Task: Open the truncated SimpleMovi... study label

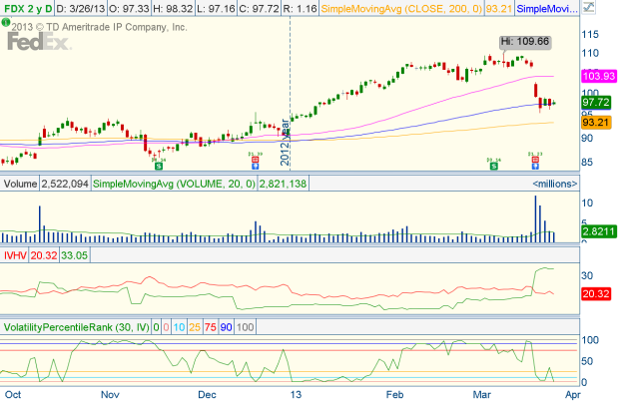Action: point(549,9)
